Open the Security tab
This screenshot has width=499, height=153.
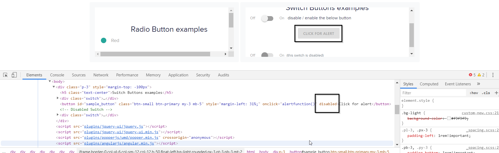click(x=203, y=75)
